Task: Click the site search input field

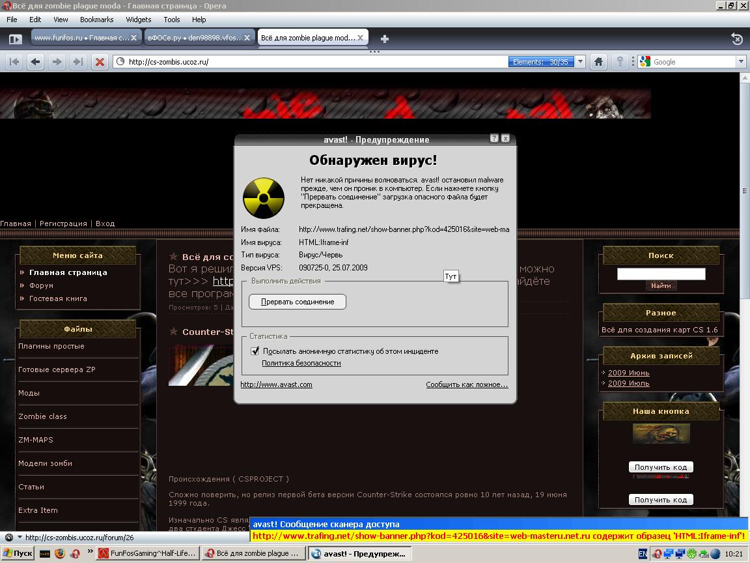Action: 661,274
